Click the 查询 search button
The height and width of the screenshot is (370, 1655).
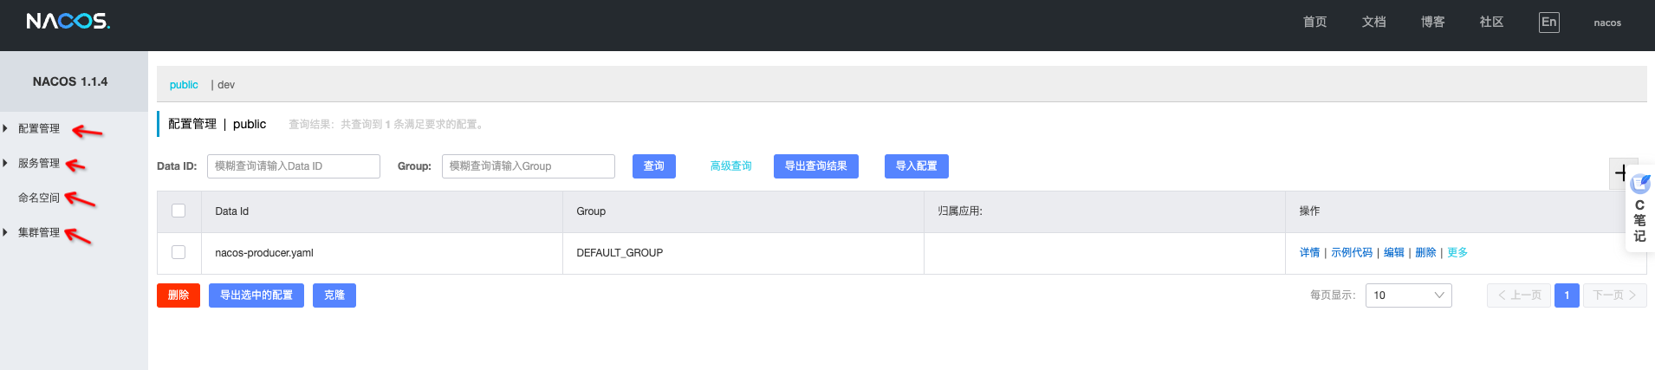(654, 166)
